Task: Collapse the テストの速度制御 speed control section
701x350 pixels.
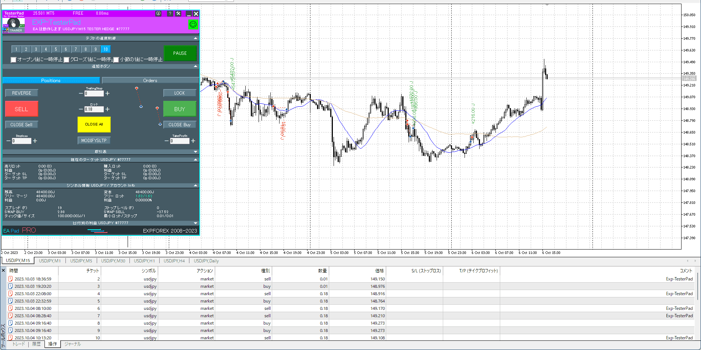Action: [195, 38]
